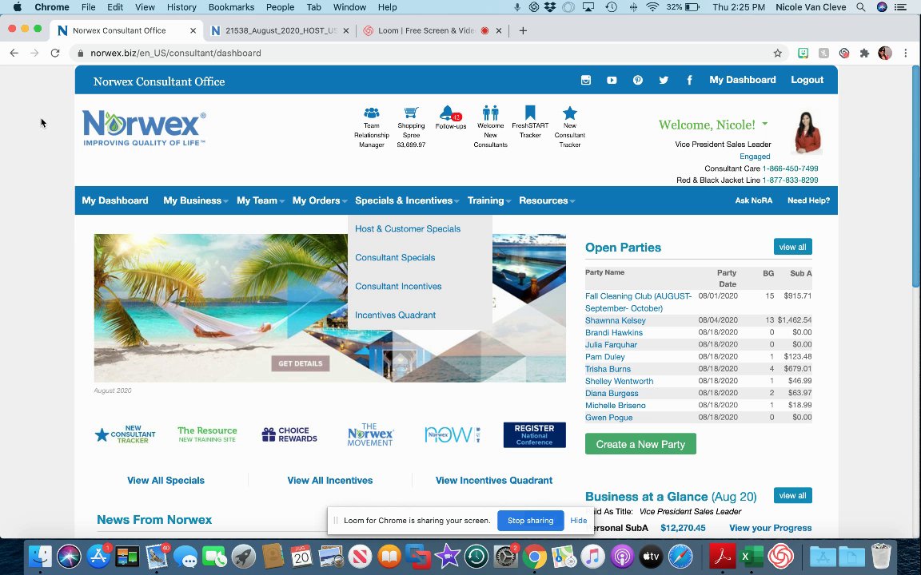Click View your Progress link
The height and width of the screenshot is (575, 921).
point(770,528)
